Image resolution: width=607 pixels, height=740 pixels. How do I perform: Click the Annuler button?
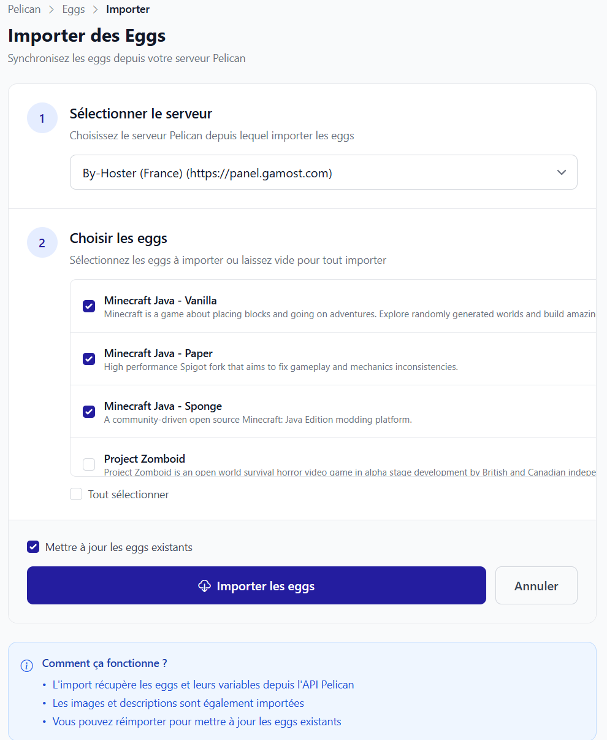pyautogui.click(x=536, y=585)
